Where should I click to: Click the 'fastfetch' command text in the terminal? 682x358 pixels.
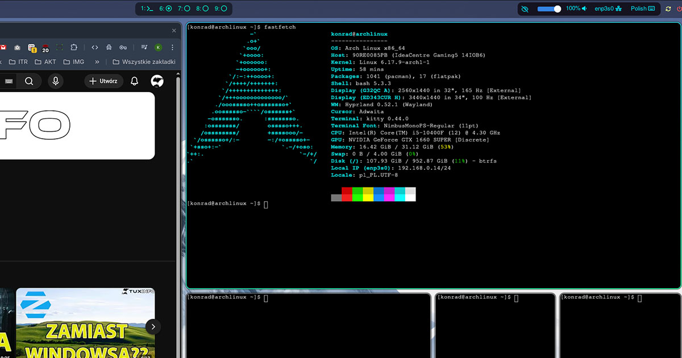pyautogui.click(x=280, y=27)
